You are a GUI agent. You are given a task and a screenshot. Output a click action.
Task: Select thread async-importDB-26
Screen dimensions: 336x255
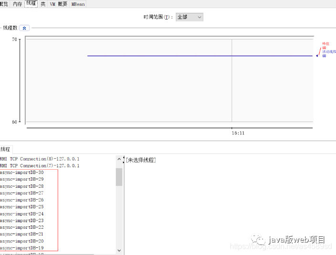(22, 200)
